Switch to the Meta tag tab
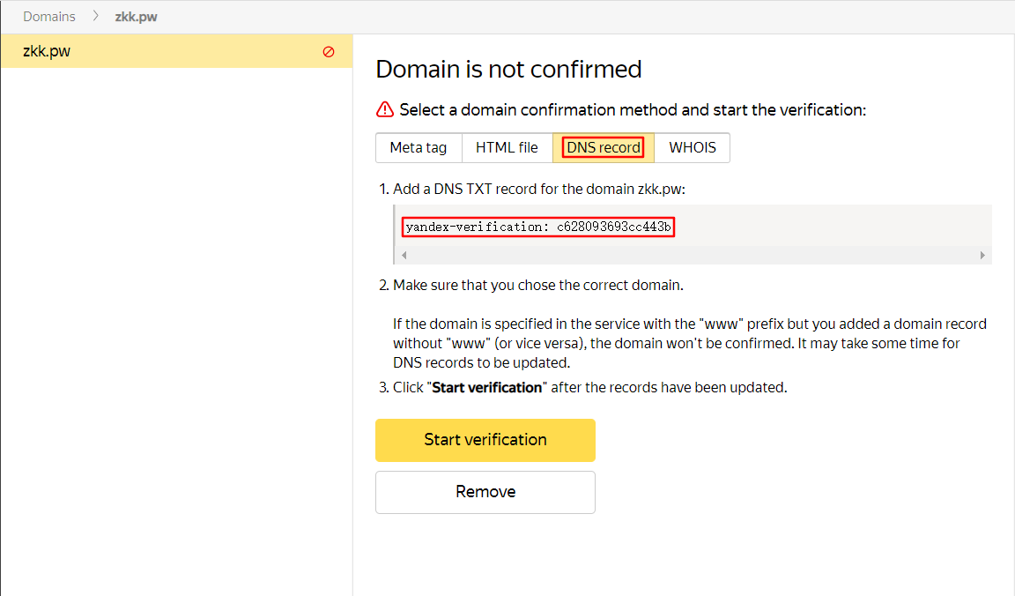 pos(419,148)
